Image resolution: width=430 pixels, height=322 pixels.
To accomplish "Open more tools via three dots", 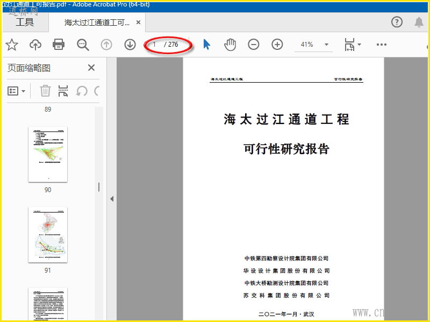I will [x=382, y=45].
